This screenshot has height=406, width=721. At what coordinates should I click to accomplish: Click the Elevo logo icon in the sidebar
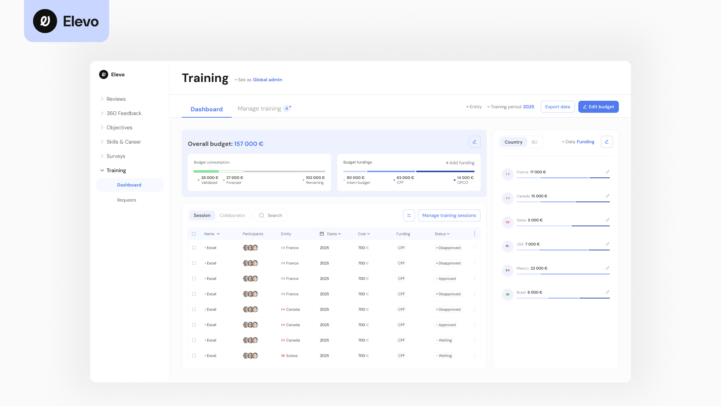pos(104,74)
